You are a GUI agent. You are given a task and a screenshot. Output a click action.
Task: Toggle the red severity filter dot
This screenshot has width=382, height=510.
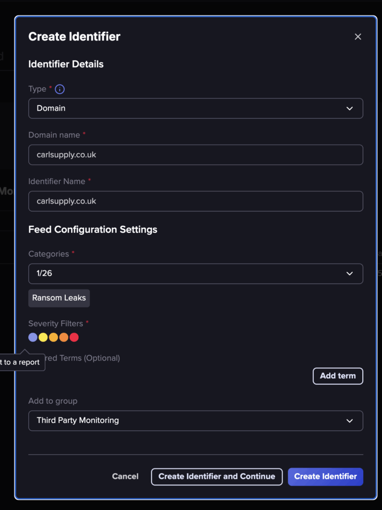coord(74,337)
